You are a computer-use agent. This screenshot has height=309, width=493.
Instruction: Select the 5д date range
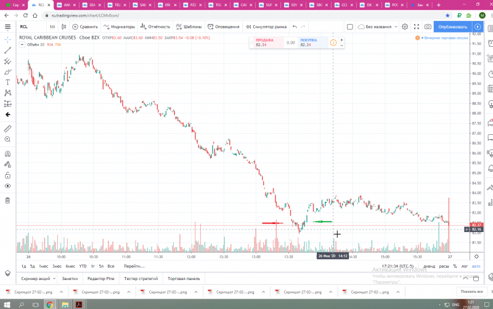coord(33,267)
